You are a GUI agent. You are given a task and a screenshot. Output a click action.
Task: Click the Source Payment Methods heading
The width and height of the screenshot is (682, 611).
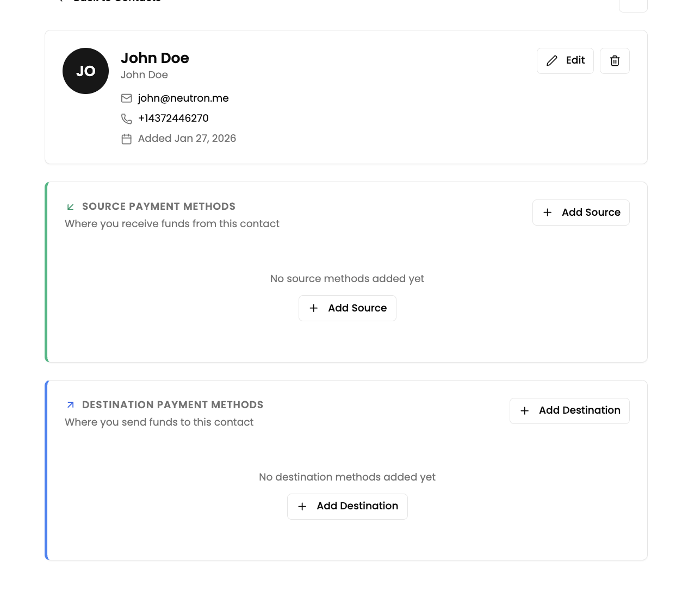tap(159, 207)
